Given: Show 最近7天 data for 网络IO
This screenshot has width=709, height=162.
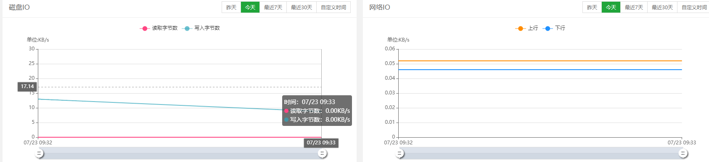Looking at the screenshot, I should 634,8.
